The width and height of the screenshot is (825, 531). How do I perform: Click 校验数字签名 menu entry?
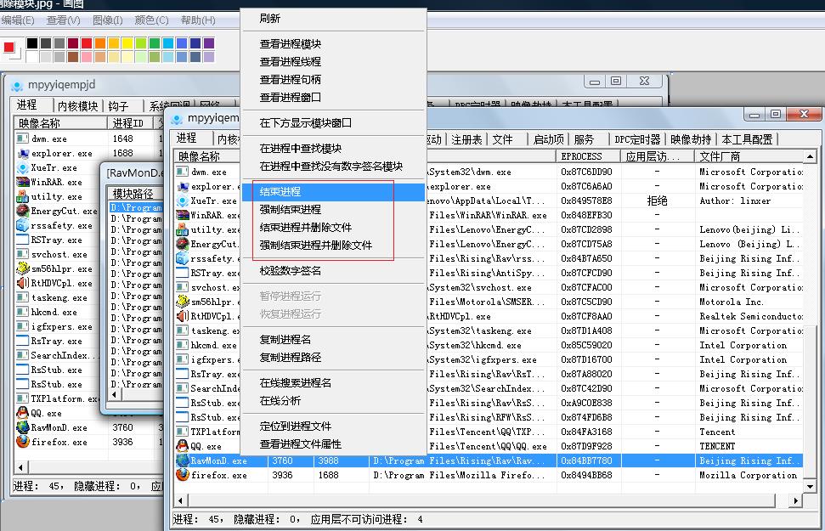(x=290, y=271)
